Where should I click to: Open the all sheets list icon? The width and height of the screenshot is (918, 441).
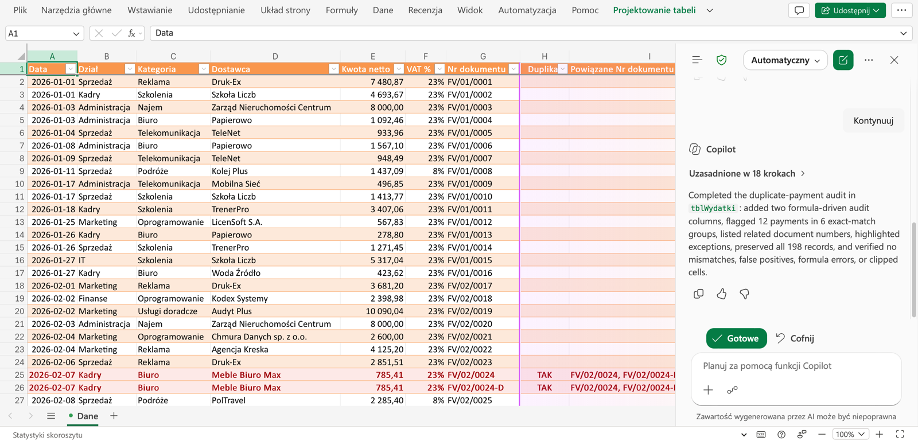click(x=51, y=416)
